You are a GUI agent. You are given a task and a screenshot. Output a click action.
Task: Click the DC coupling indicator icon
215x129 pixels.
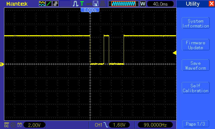pyautogui.click(x=6, y=125)
